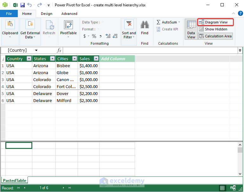Redo the last action

point(39,5)
